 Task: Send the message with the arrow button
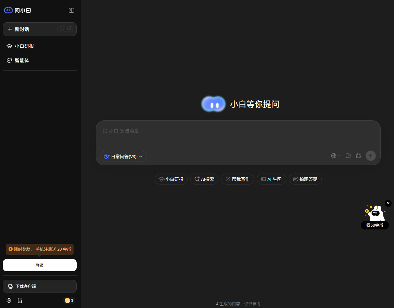pyautogui.click(x=371, y=156)
